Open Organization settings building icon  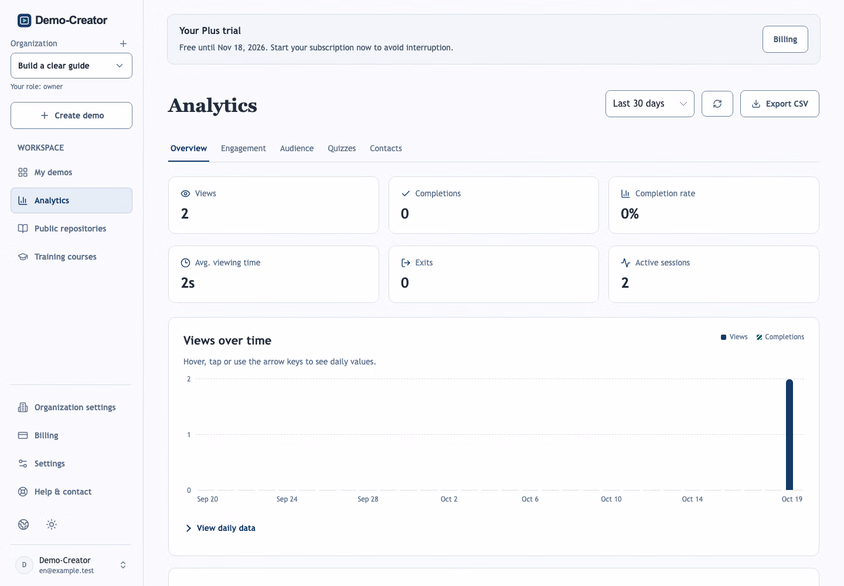pos(23,407)
